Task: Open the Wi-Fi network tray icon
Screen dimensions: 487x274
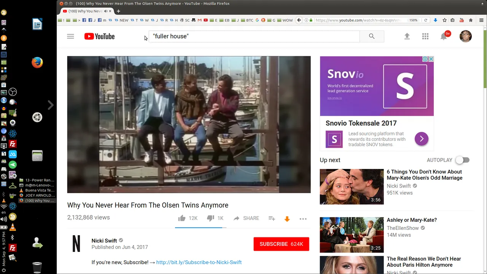Action: pyautogui.click(x=4, y=207)
